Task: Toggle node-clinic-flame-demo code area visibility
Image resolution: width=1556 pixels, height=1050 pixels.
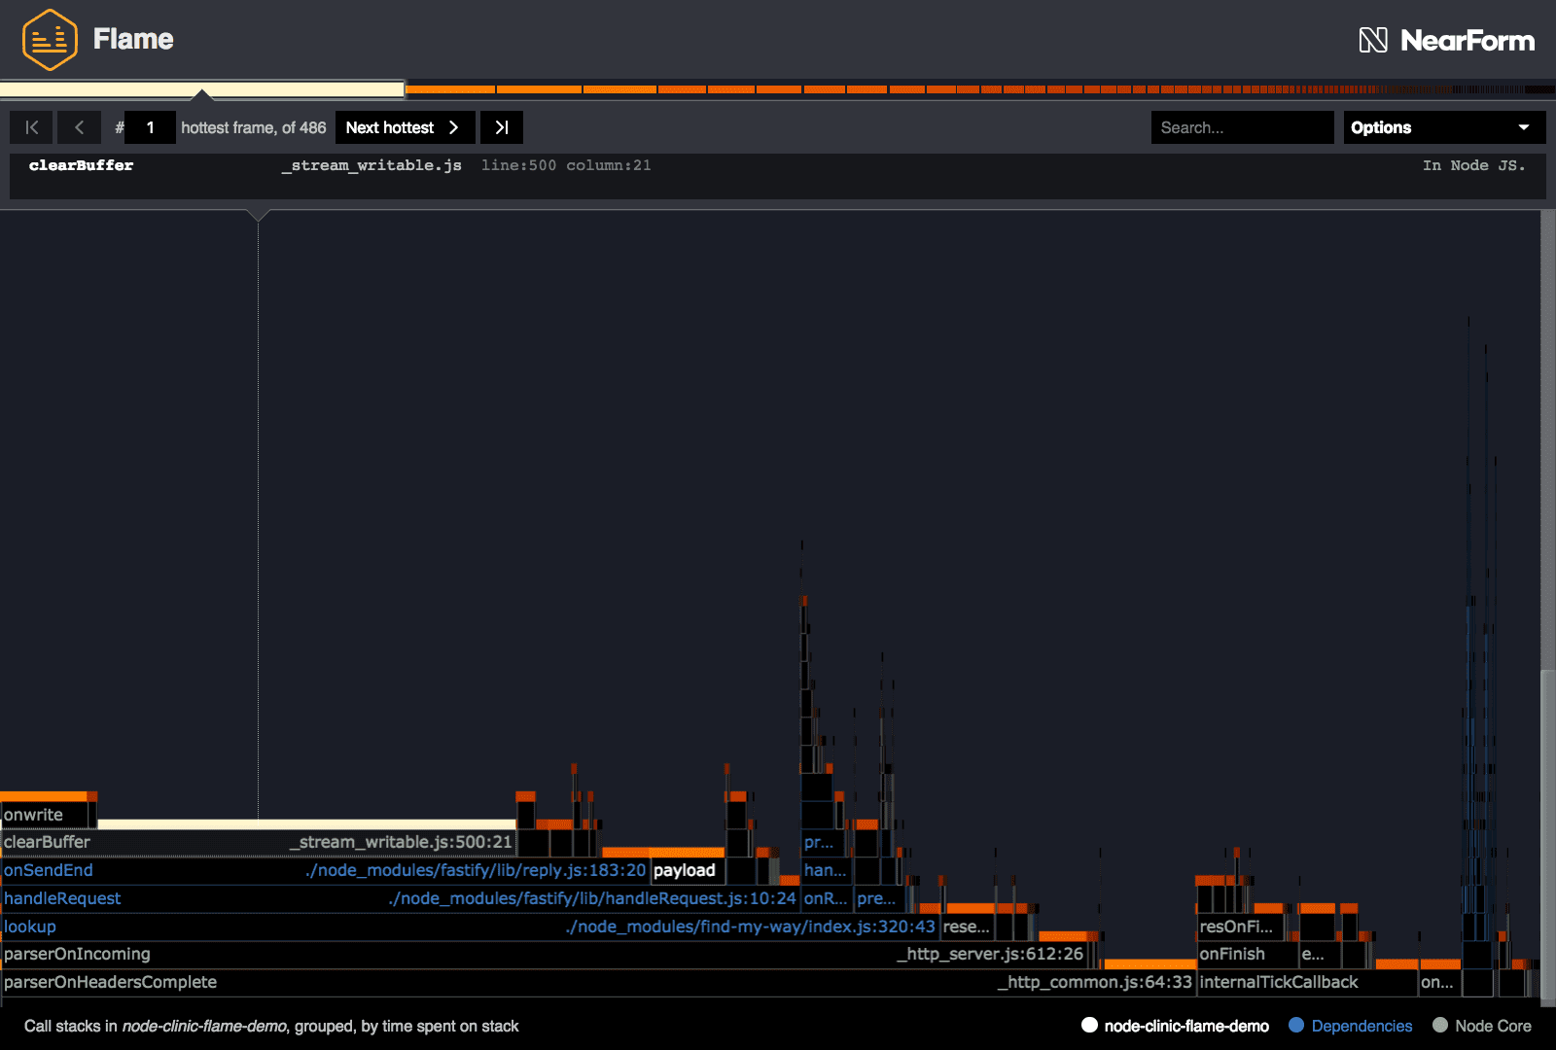Action: [1175, 1026]
